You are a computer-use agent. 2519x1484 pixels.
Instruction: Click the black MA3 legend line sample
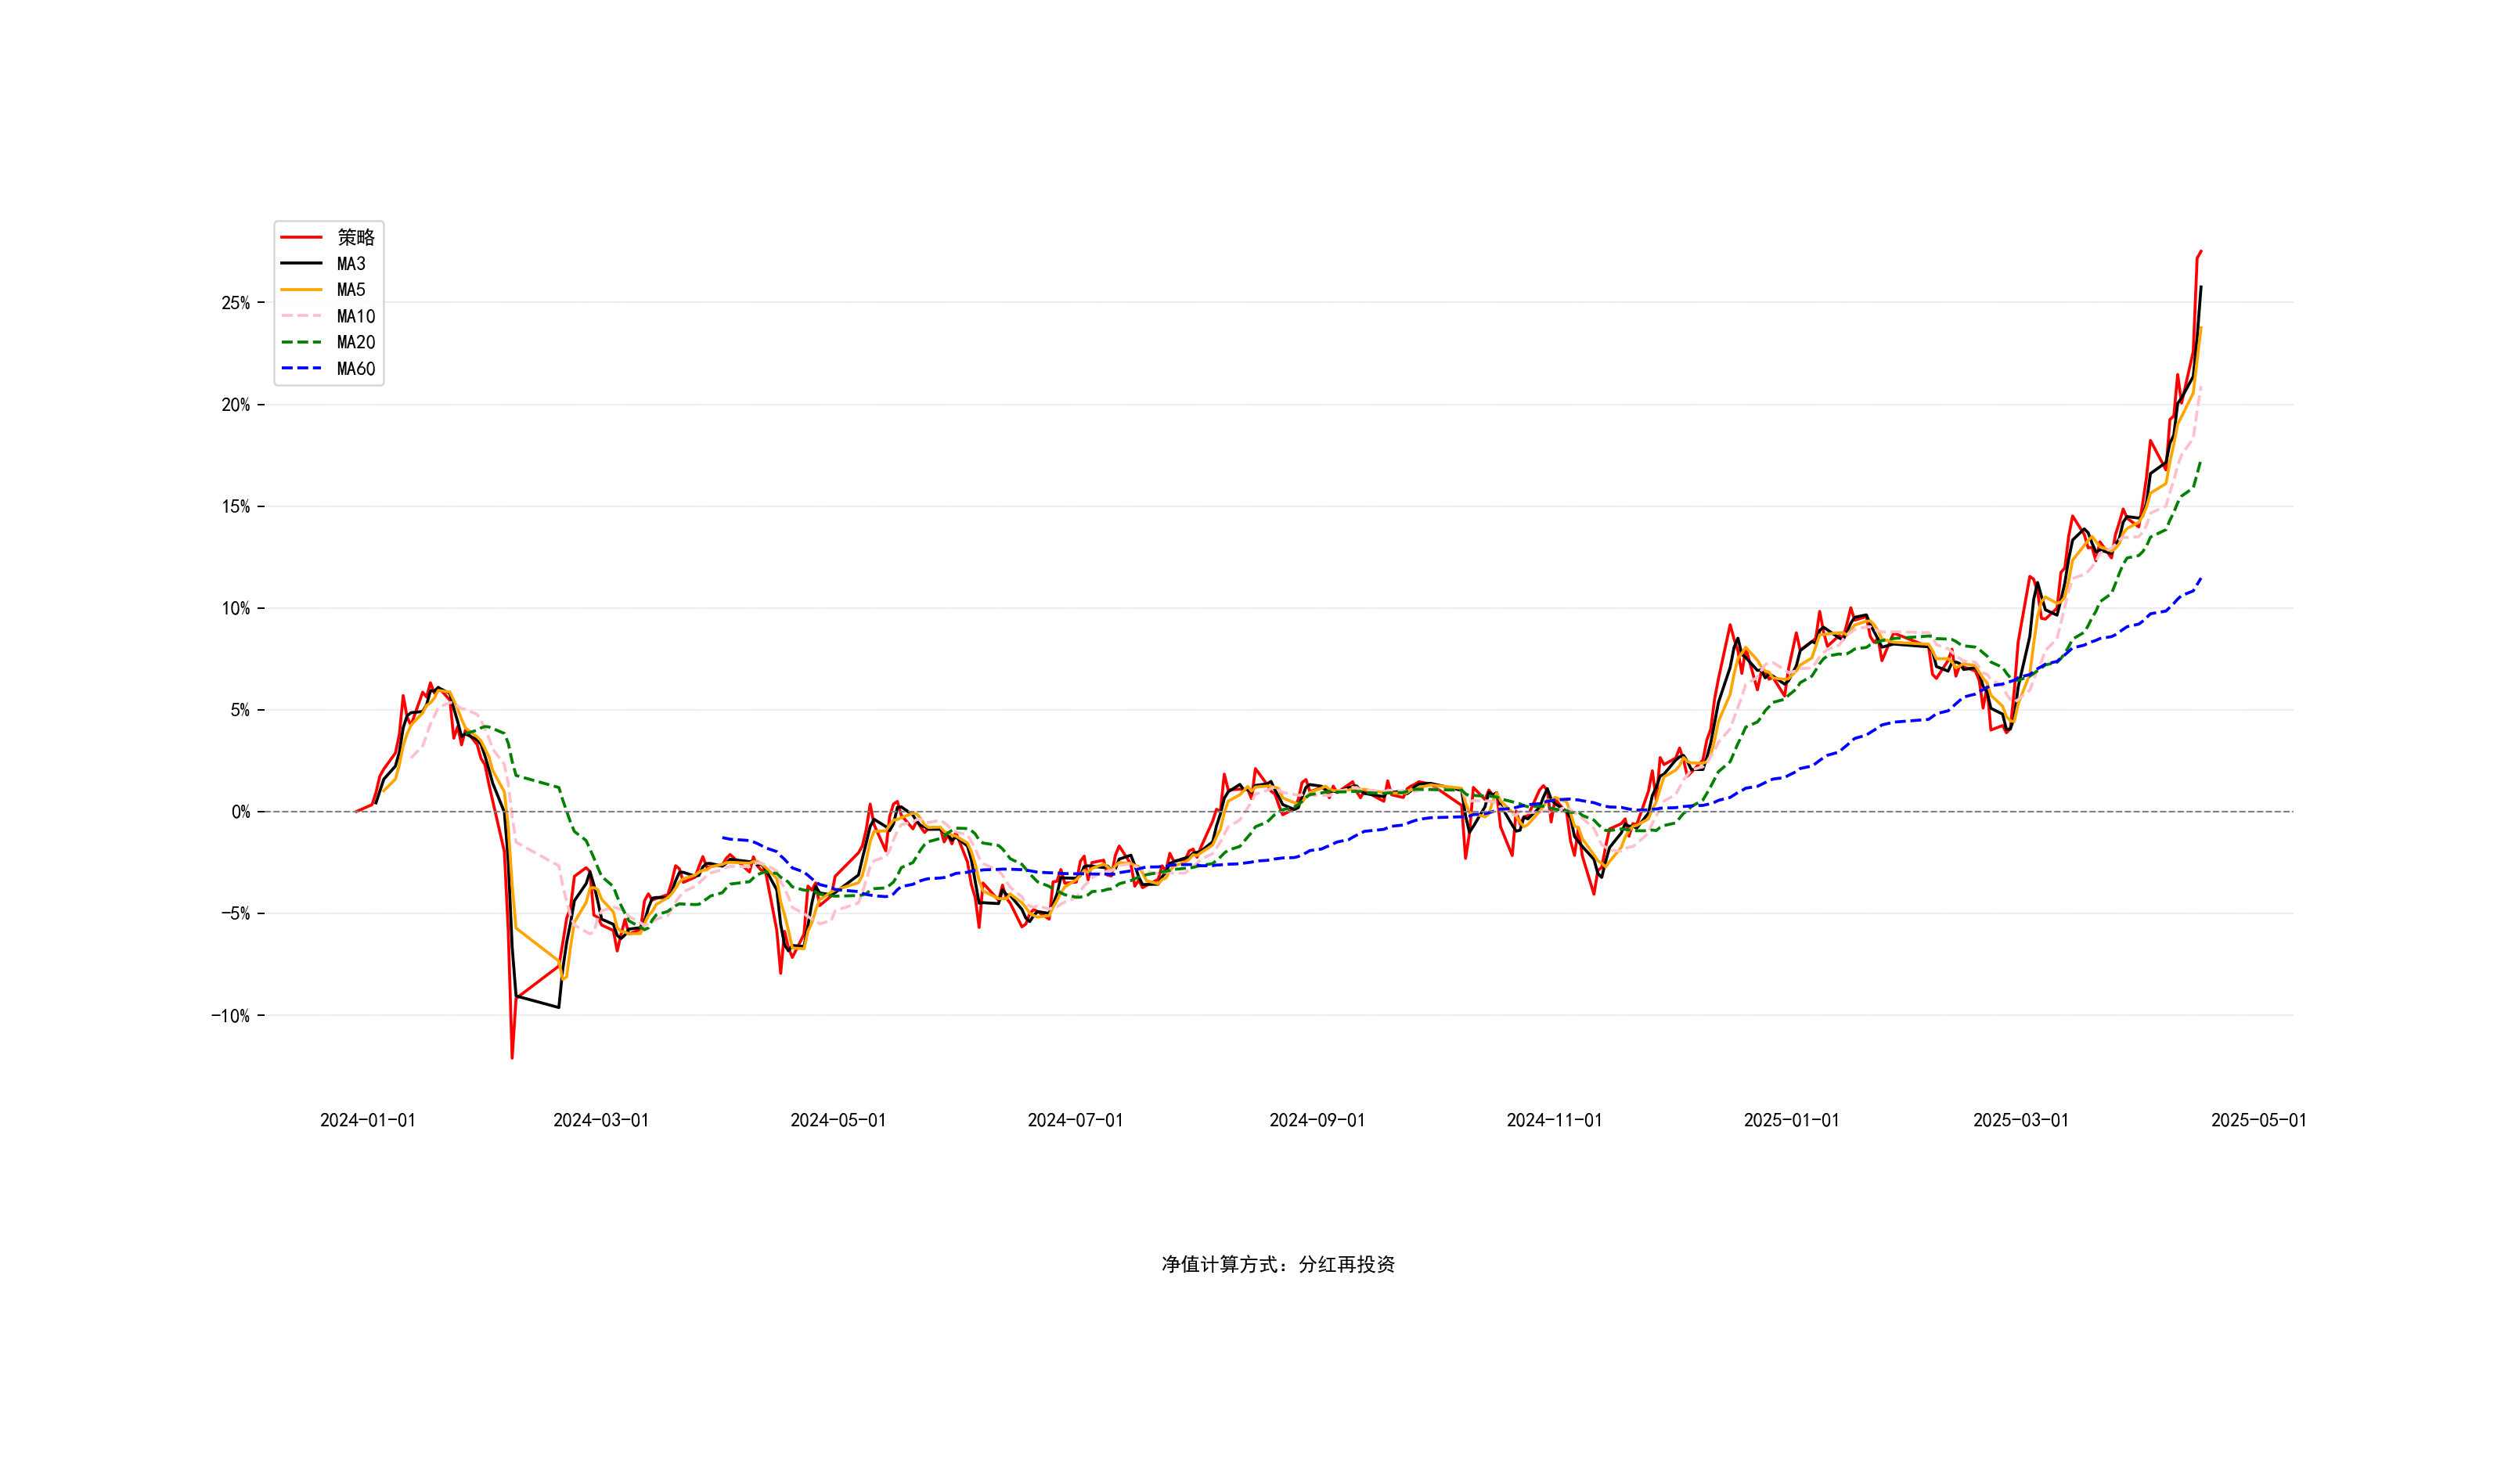301,264
